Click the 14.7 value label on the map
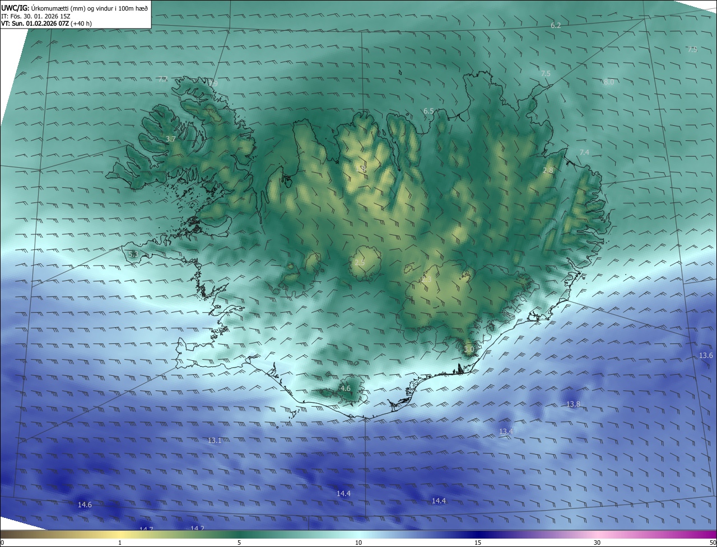 pos(146,529)
